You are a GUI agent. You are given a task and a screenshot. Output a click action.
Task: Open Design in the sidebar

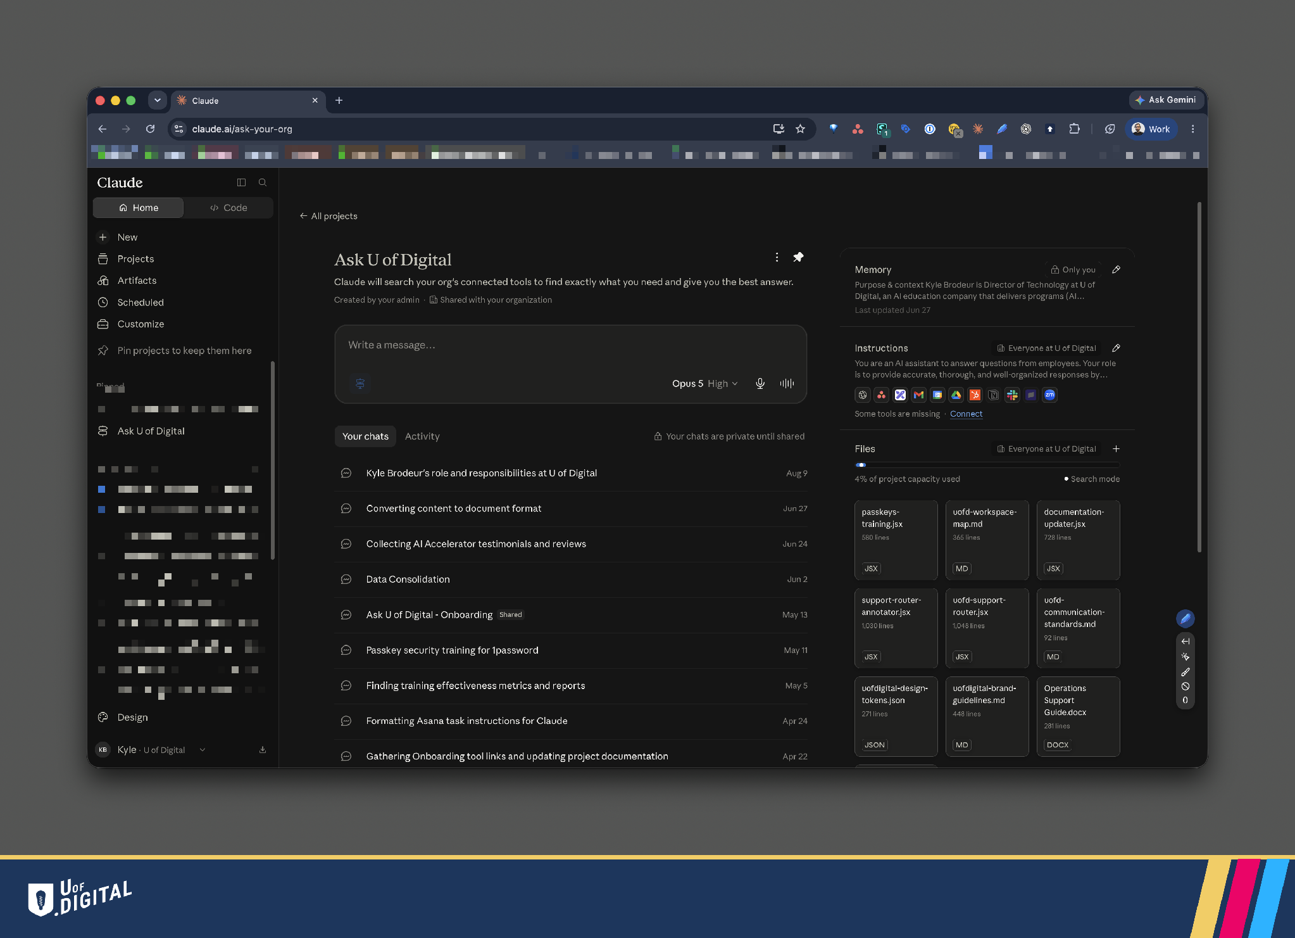[x=132, y=717]
